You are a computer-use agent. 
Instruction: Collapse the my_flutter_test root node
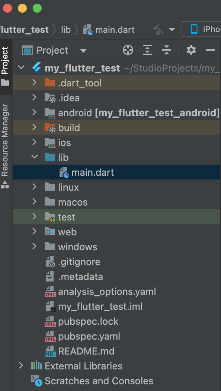[22, 67]
